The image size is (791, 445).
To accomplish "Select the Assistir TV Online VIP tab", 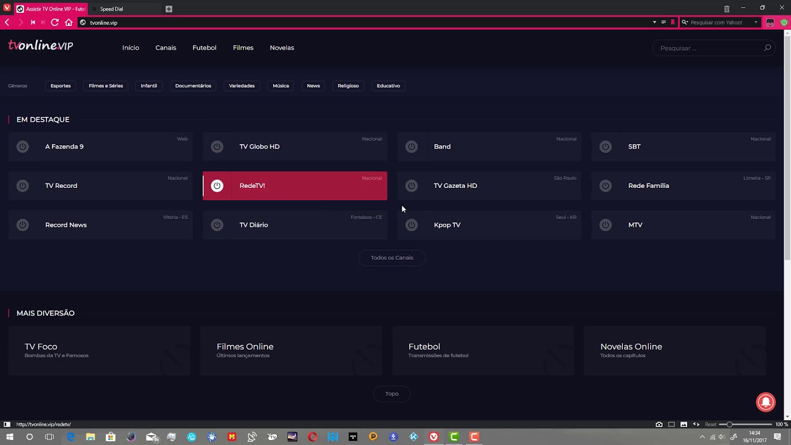I will point(50,9).
